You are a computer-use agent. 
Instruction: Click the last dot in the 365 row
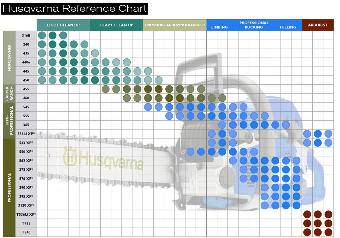[286, 125]
